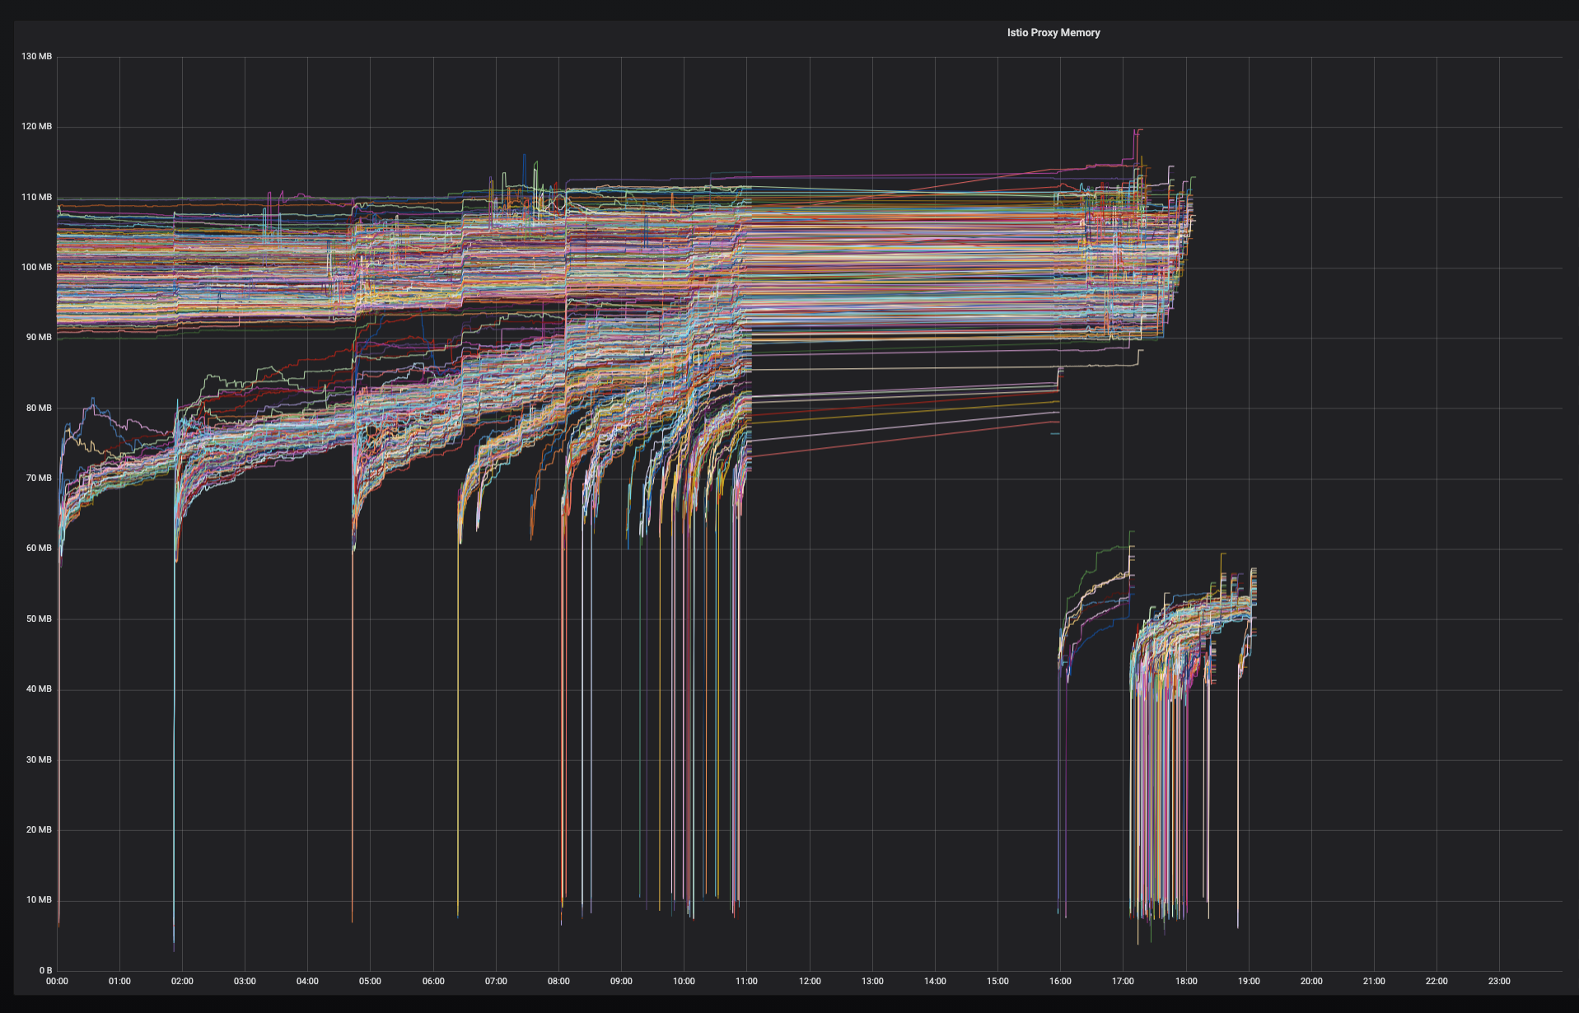The image size is (1579, 1013).
Task: Click the 23:00 time axis label
Action: click(x=1499, y=981)
